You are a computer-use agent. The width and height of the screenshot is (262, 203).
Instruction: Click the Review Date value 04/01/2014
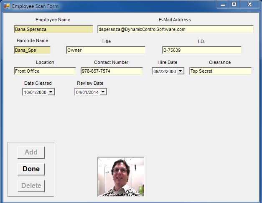click(87, 92)
